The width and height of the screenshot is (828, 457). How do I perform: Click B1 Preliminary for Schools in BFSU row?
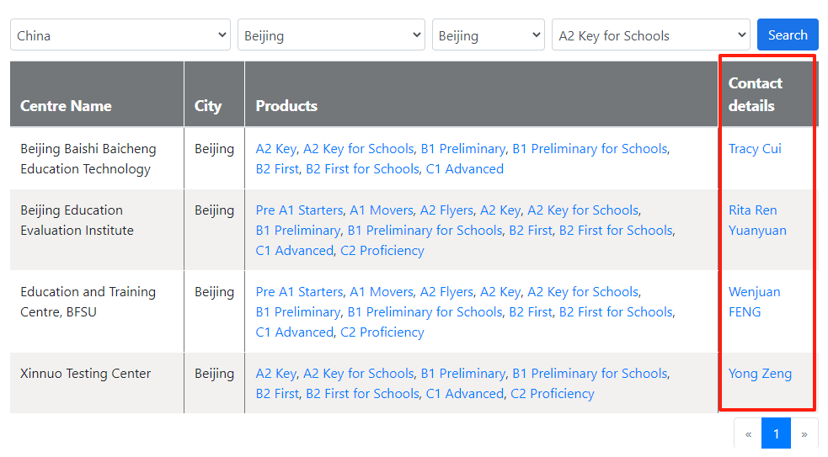coord(425,312)
